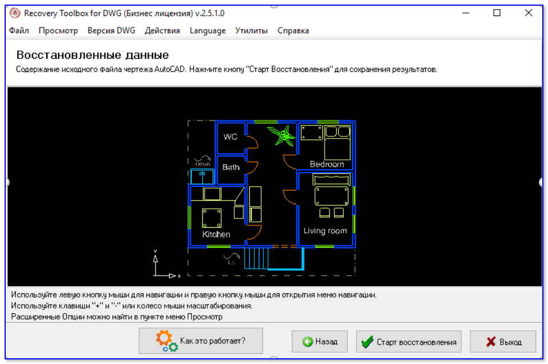Open the Утилиты menu
Image resolution: width=548 pixels, height=364 pixels.
tap(251, 31)
